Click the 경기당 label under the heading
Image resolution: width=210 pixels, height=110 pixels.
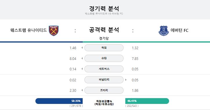(x=104, y=38)
